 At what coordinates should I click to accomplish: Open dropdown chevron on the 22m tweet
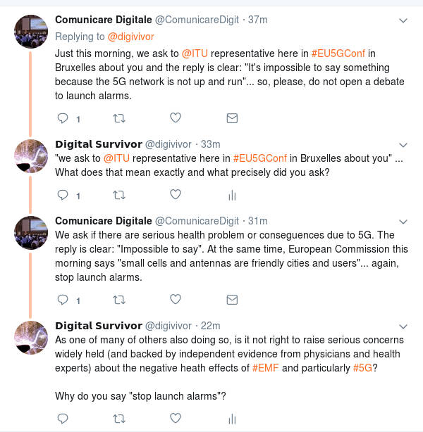pyautogui.click(x=403, y=326)
